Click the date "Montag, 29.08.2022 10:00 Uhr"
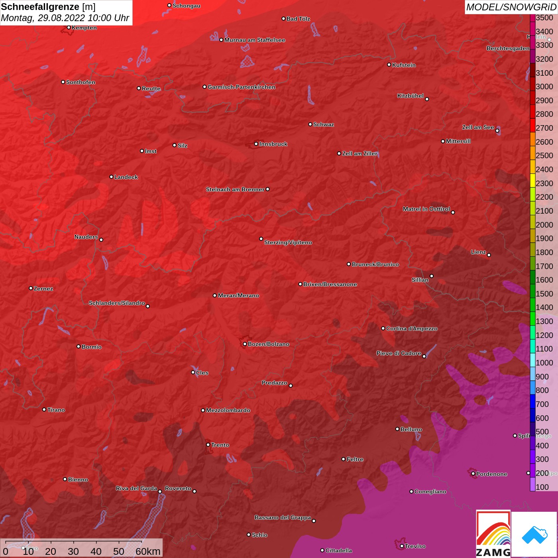The height and width of the screenshot is (558, 558). [65, 18]
